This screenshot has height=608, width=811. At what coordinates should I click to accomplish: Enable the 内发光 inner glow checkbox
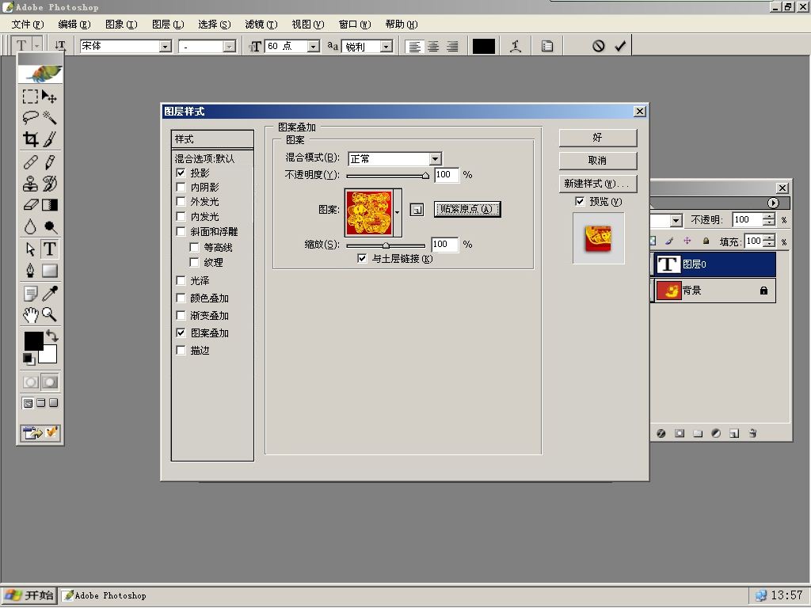tap(181, 216)
